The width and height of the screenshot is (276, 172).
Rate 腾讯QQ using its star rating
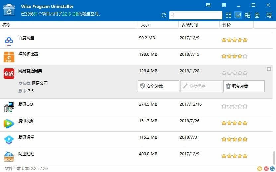click(x=235, y=106)
